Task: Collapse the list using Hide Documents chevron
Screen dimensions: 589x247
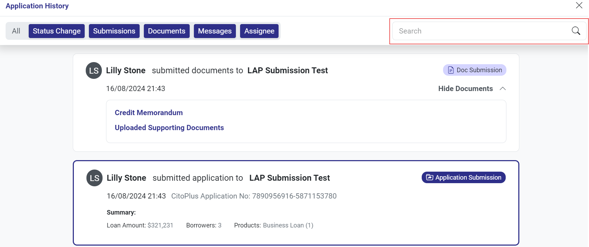Action: pyautogui.click(x=503, y=89)
